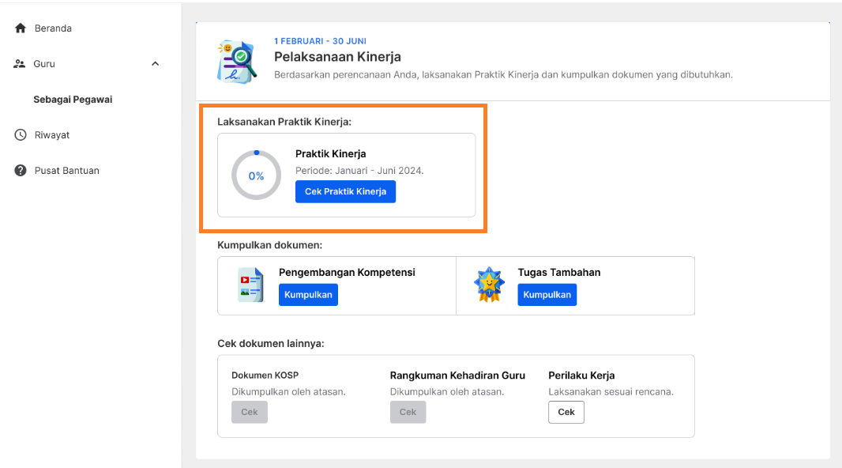The image size is (842, 468).
Task: Click the Riwayat clock icon
Action: (x=21, y=135)
